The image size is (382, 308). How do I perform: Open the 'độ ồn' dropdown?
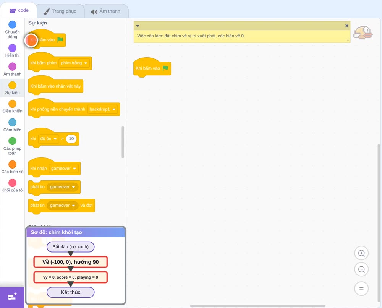coord(49,139)
